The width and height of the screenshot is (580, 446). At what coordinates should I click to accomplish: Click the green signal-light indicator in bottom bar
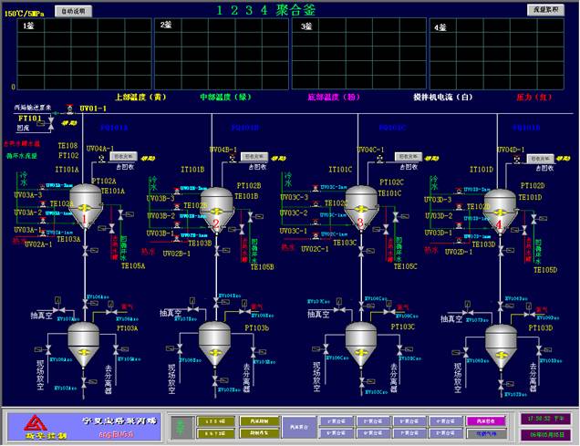click(181, 428)
